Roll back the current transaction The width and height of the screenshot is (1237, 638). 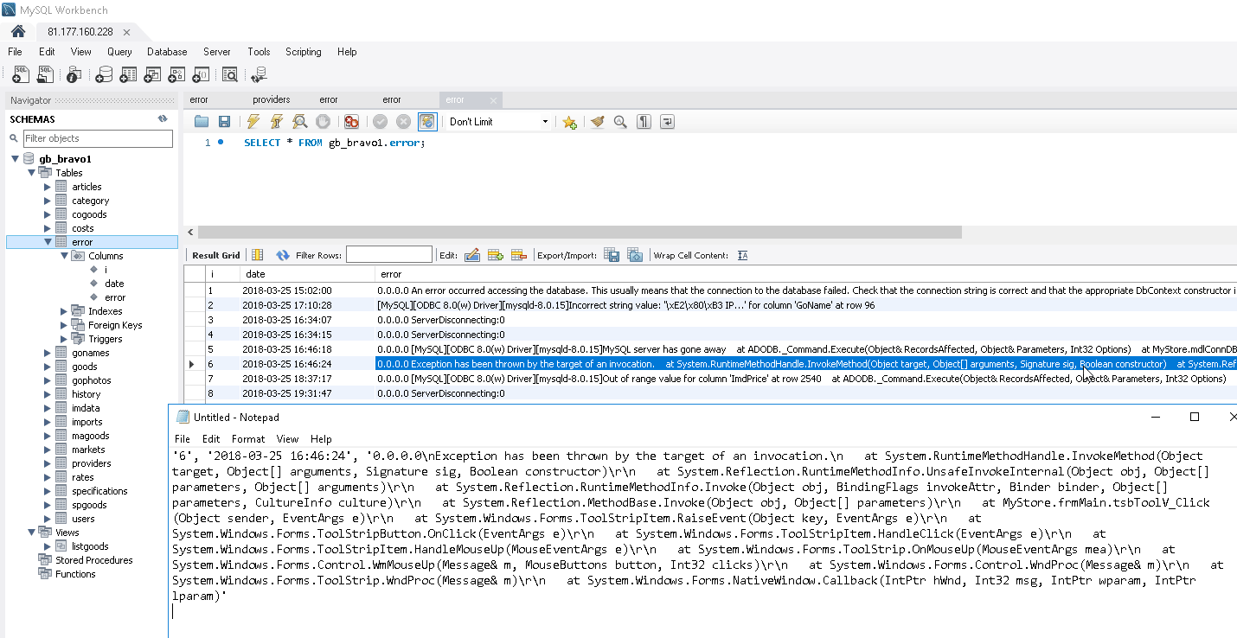coord(403,122)
